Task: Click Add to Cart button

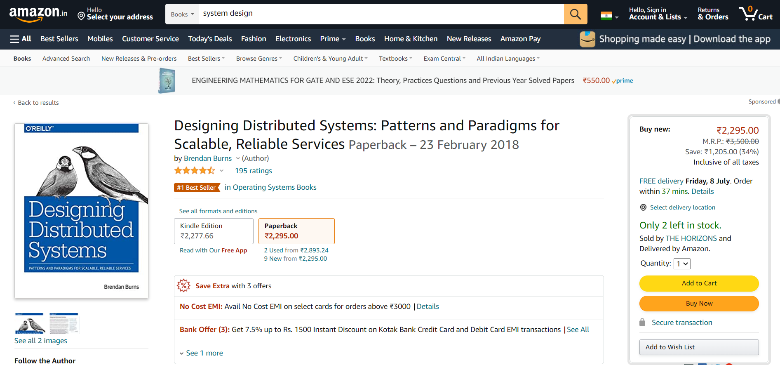Action: pos(699,283)
